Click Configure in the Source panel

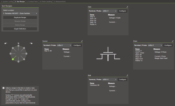coord(77,45)
